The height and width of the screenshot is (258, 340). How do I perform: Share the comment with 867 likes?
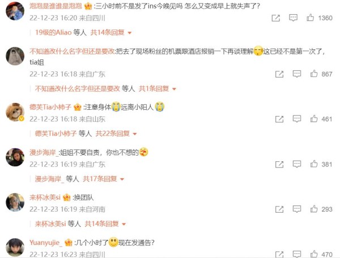click(x=279, y=74)
